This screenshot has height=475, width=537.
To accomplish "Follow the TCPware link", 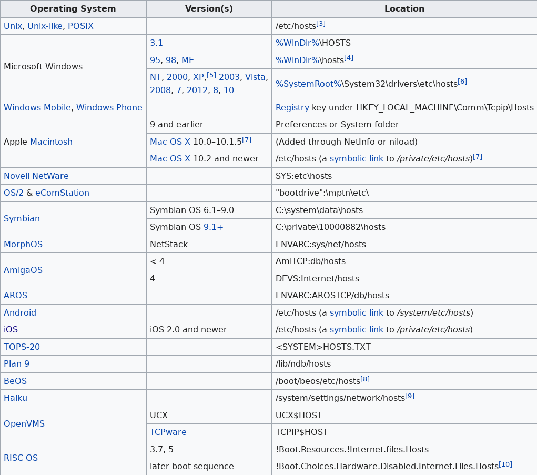I will tap(168, 432).
